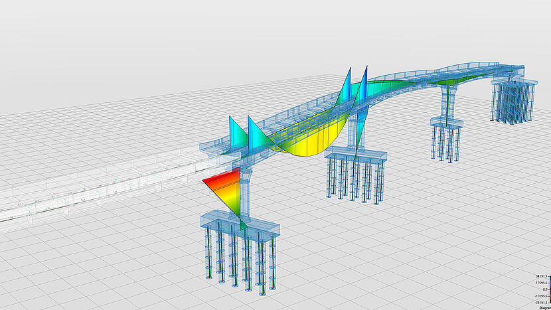Select the middle pier's pile cap
The image size is (551, 310).
pos(356,157)
